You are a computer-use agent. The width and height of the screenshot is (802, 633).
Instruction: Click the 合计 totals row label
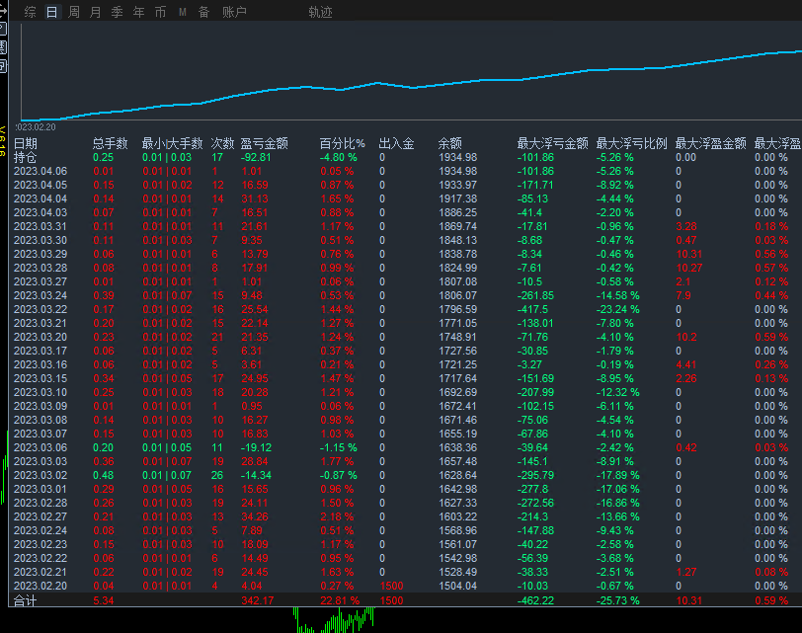25,600
